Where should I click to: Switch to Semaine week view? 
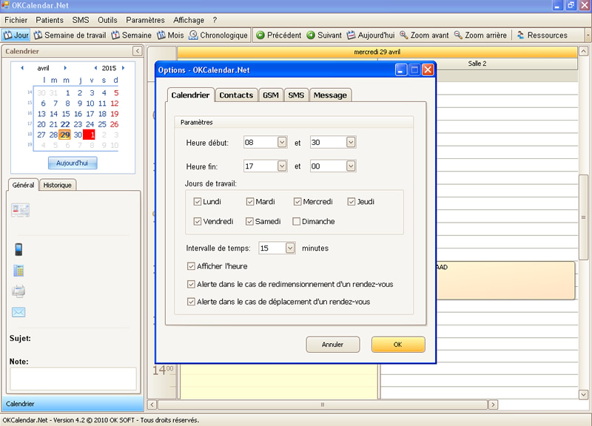point(132,35)
